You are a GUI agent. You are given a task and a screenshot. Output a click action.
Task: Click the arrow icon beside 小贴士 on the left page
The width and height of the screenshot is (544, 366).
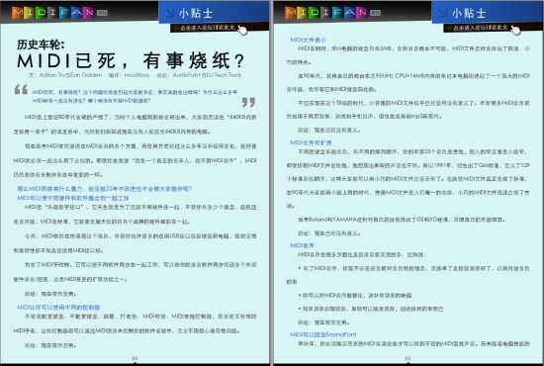tap(170, 14)
